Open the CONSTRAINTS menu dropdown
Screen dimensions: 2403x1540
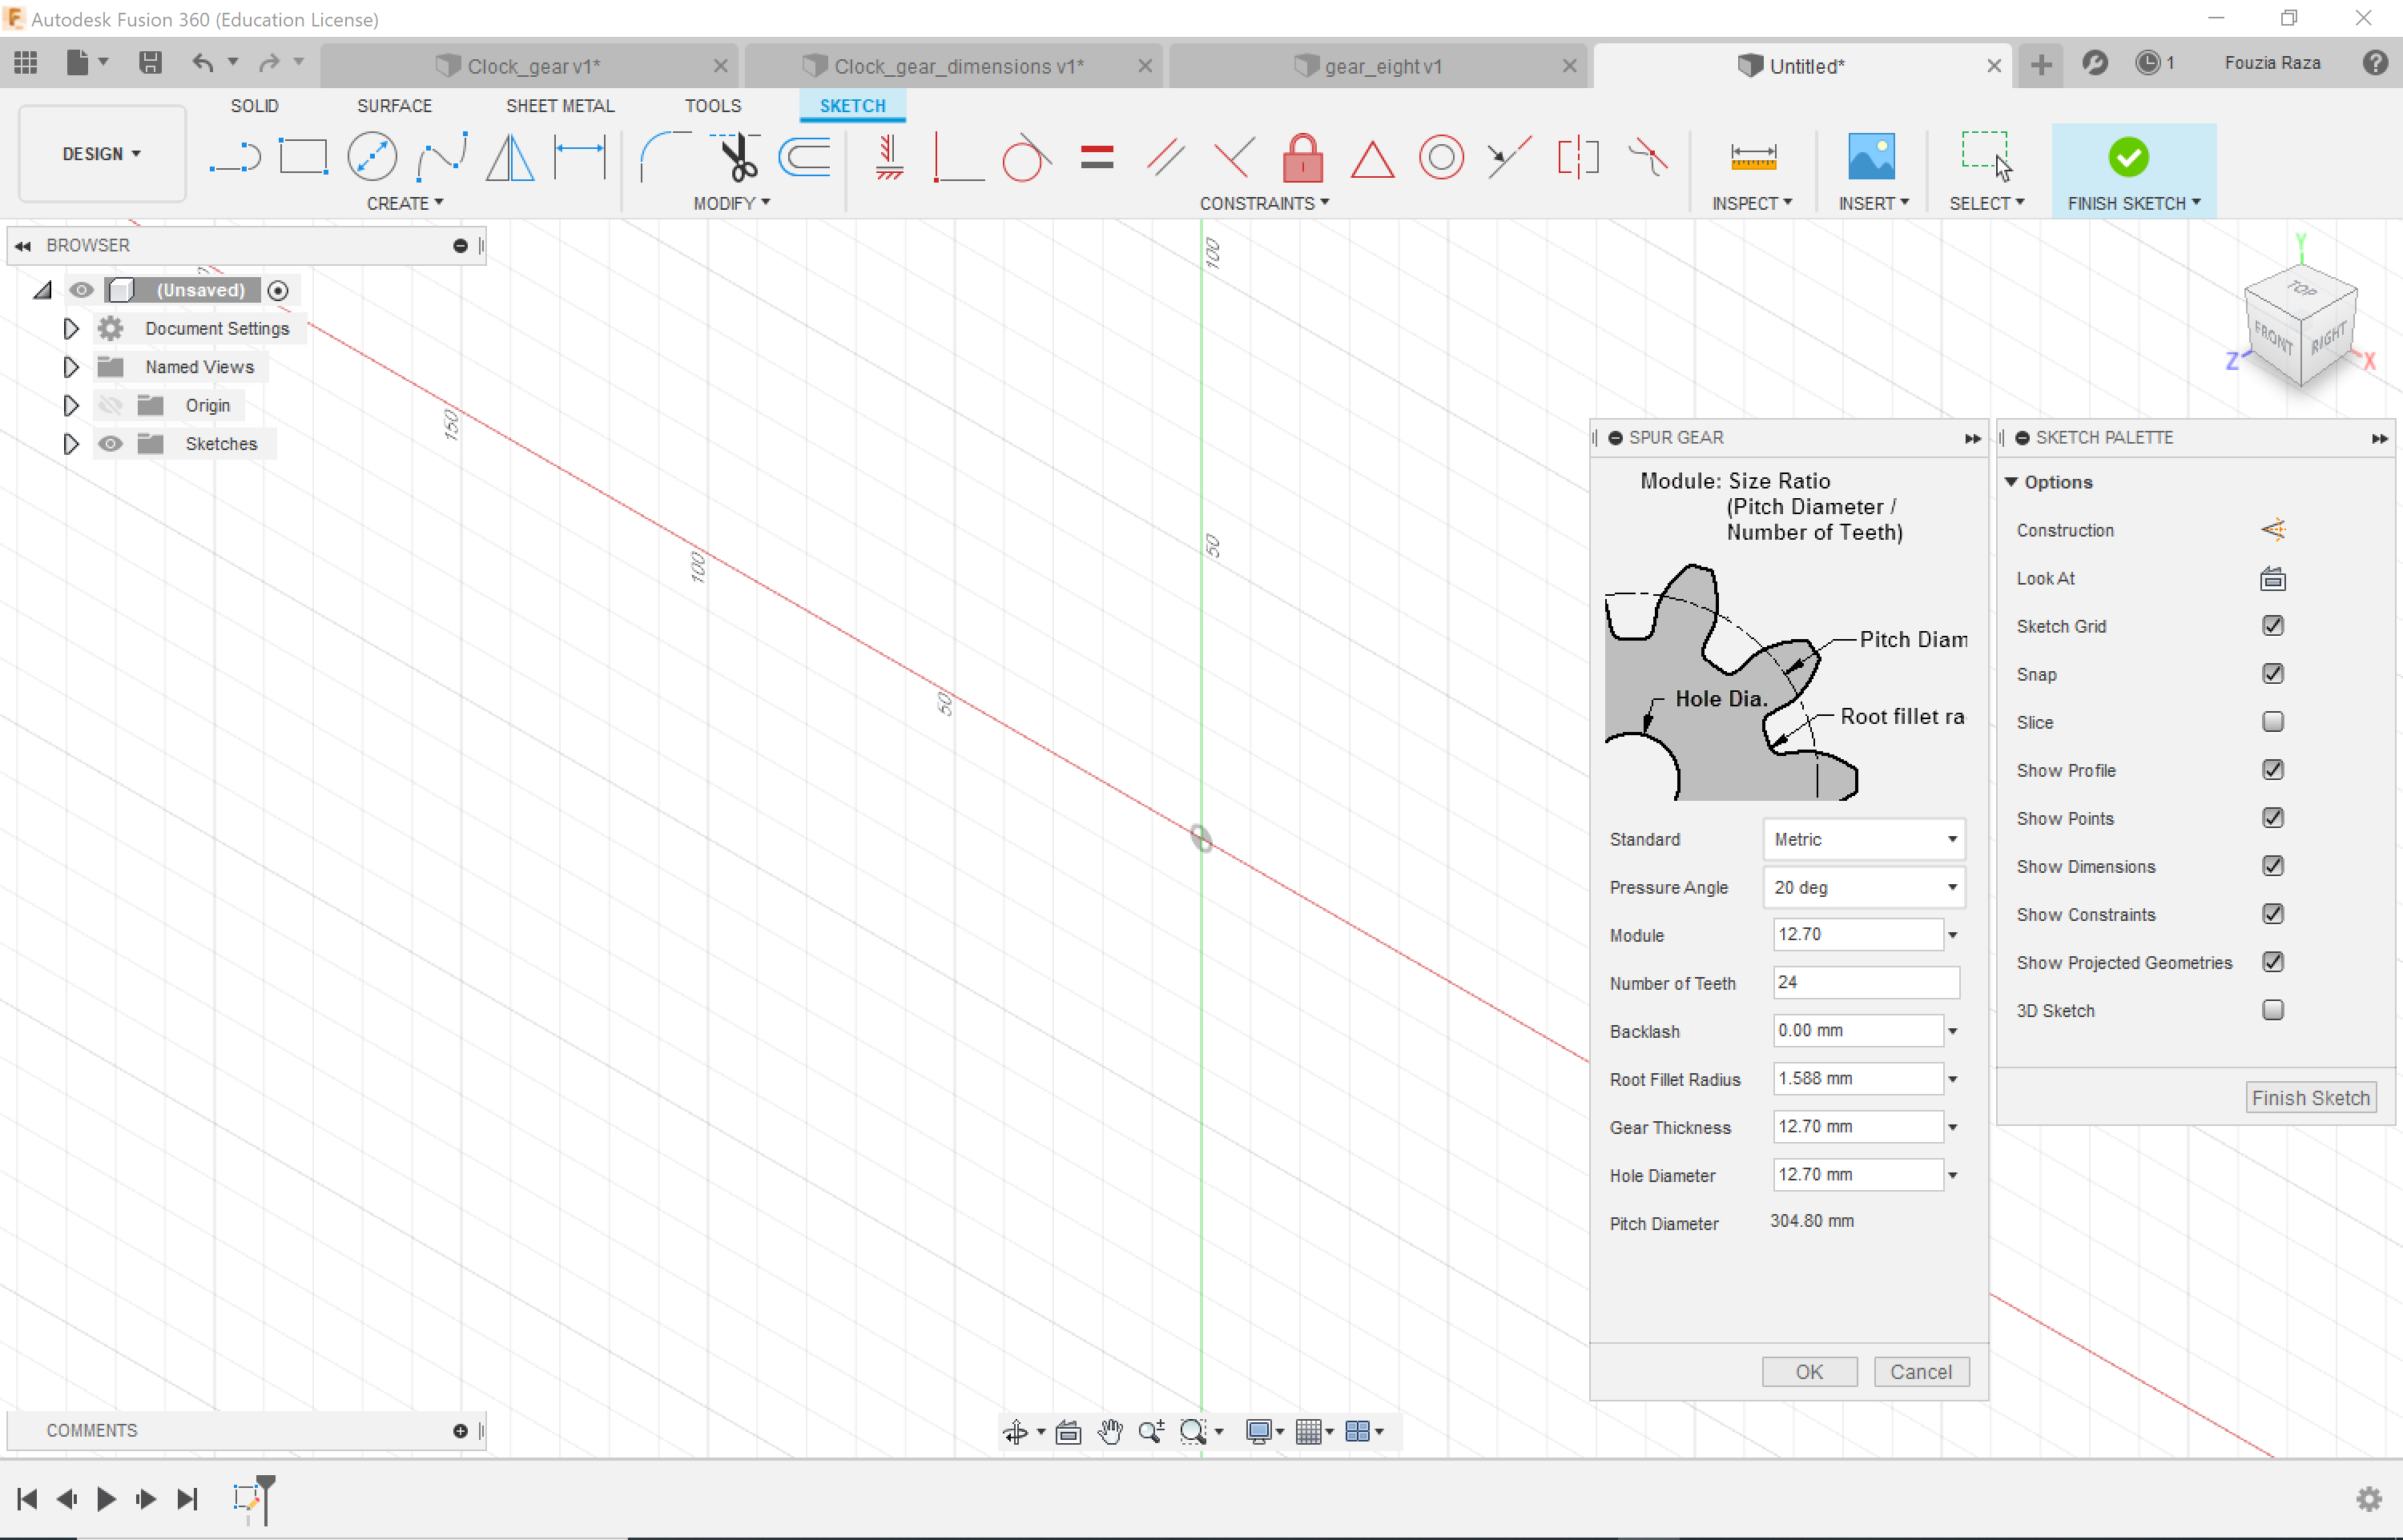click(1264, 203)
